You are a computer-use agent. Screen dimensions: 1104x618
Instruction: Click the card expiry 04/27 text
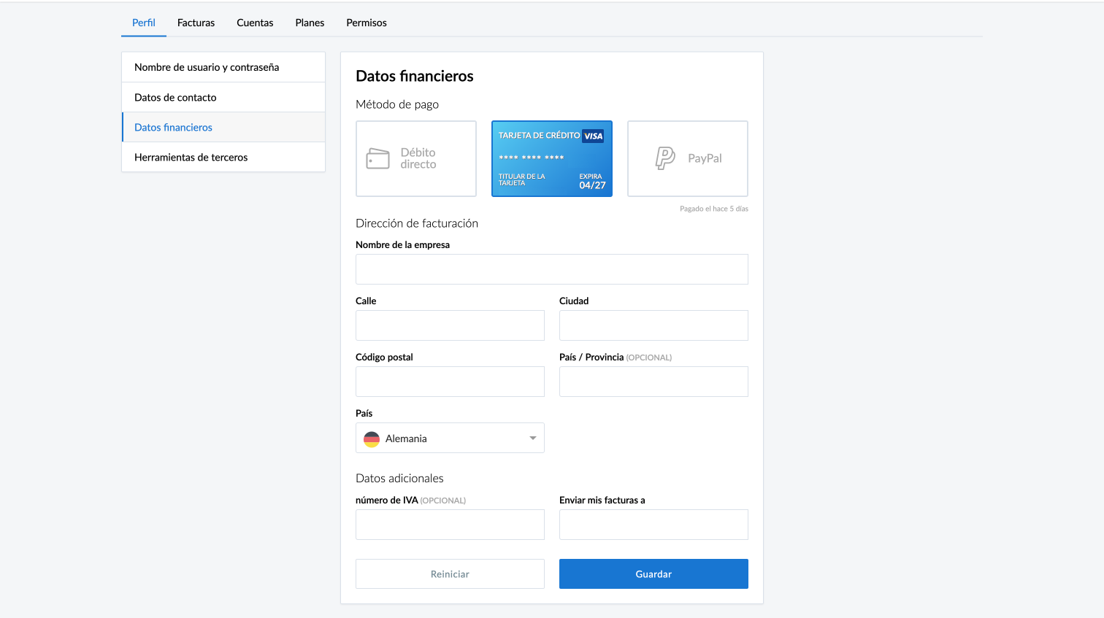coord(592,185)
